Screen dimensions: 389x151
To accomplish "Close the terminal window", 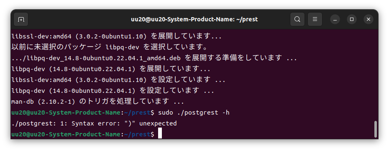I will coord(369,19).
